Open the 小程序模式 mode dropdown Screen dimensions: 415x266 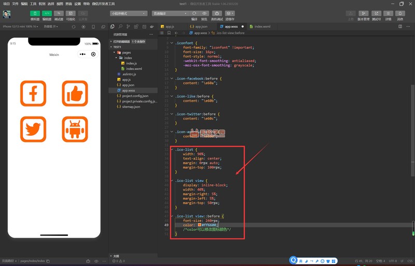coord(129,13)
